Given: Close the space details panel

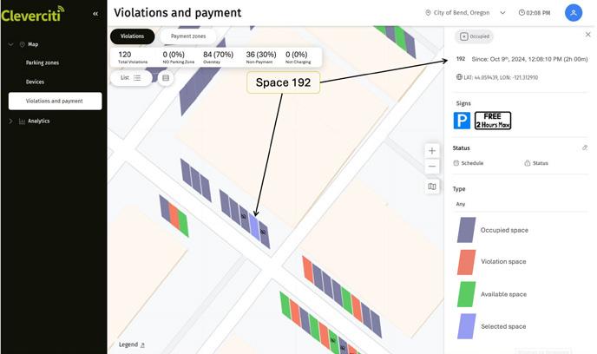Looking at the screenshot, I should [x=587, y=35].
